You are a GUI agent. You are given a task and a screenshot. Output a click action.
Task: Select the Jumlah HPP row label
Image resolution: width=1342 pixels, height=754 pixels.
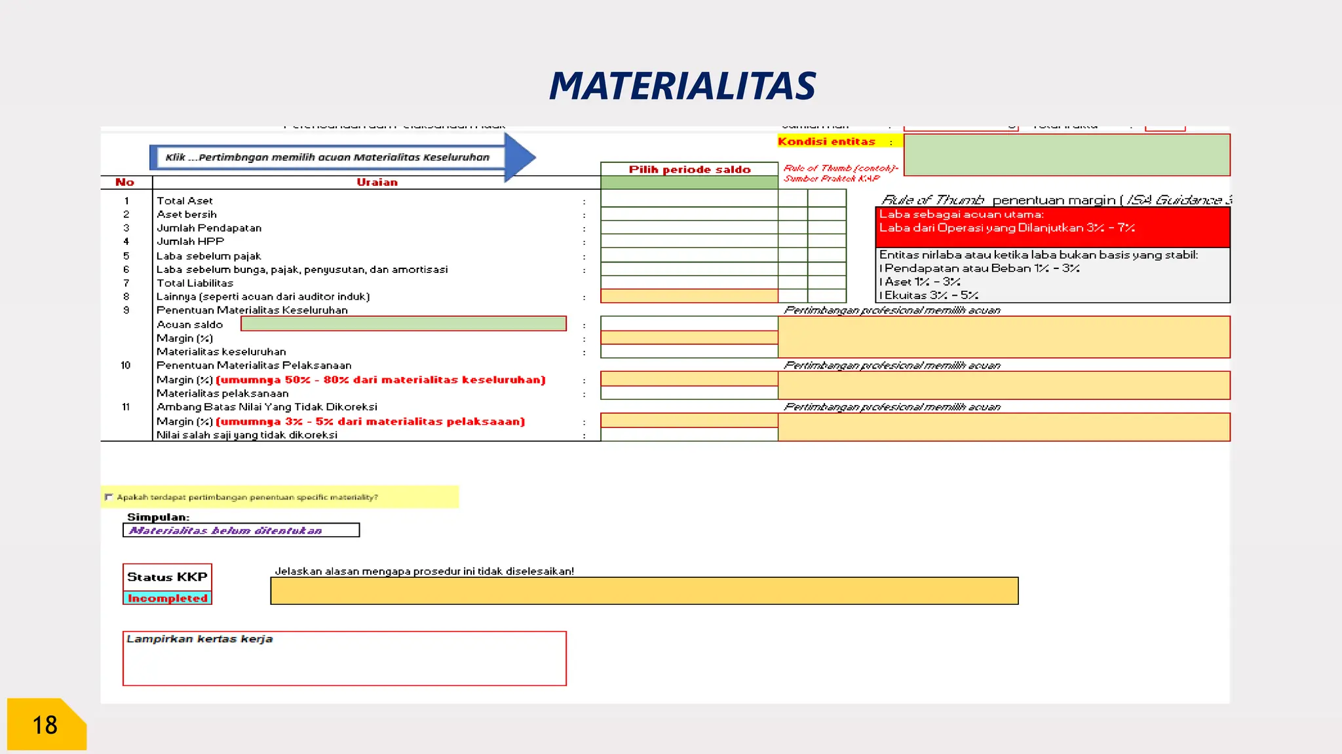point(190,242)
